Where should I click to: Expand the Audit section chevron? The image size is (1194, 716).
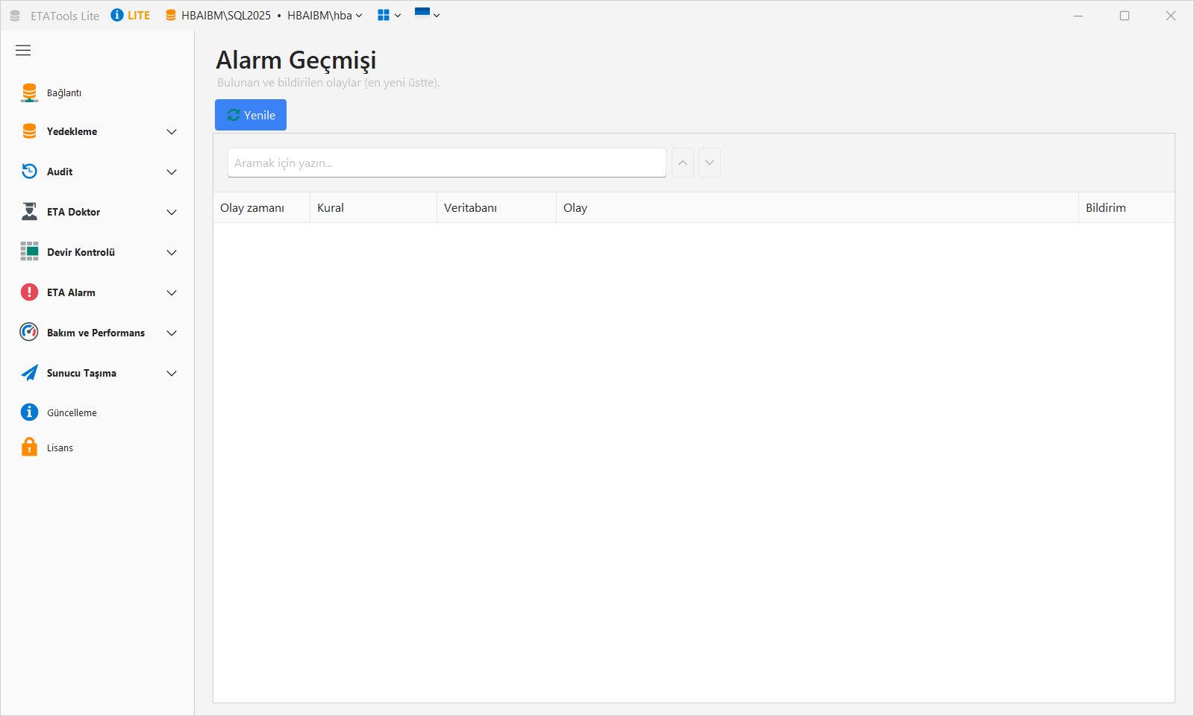point(172,172)
